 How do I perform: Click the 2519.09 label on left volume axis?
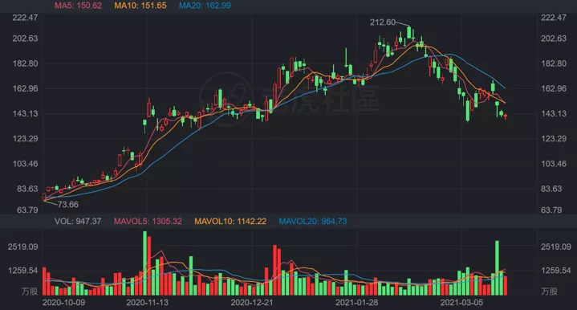pos(22,247)
